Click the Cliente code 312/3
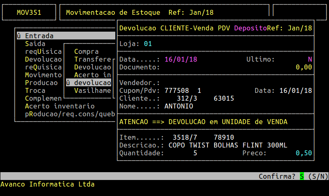Screen dimensions: 329x196 (187, 98)
